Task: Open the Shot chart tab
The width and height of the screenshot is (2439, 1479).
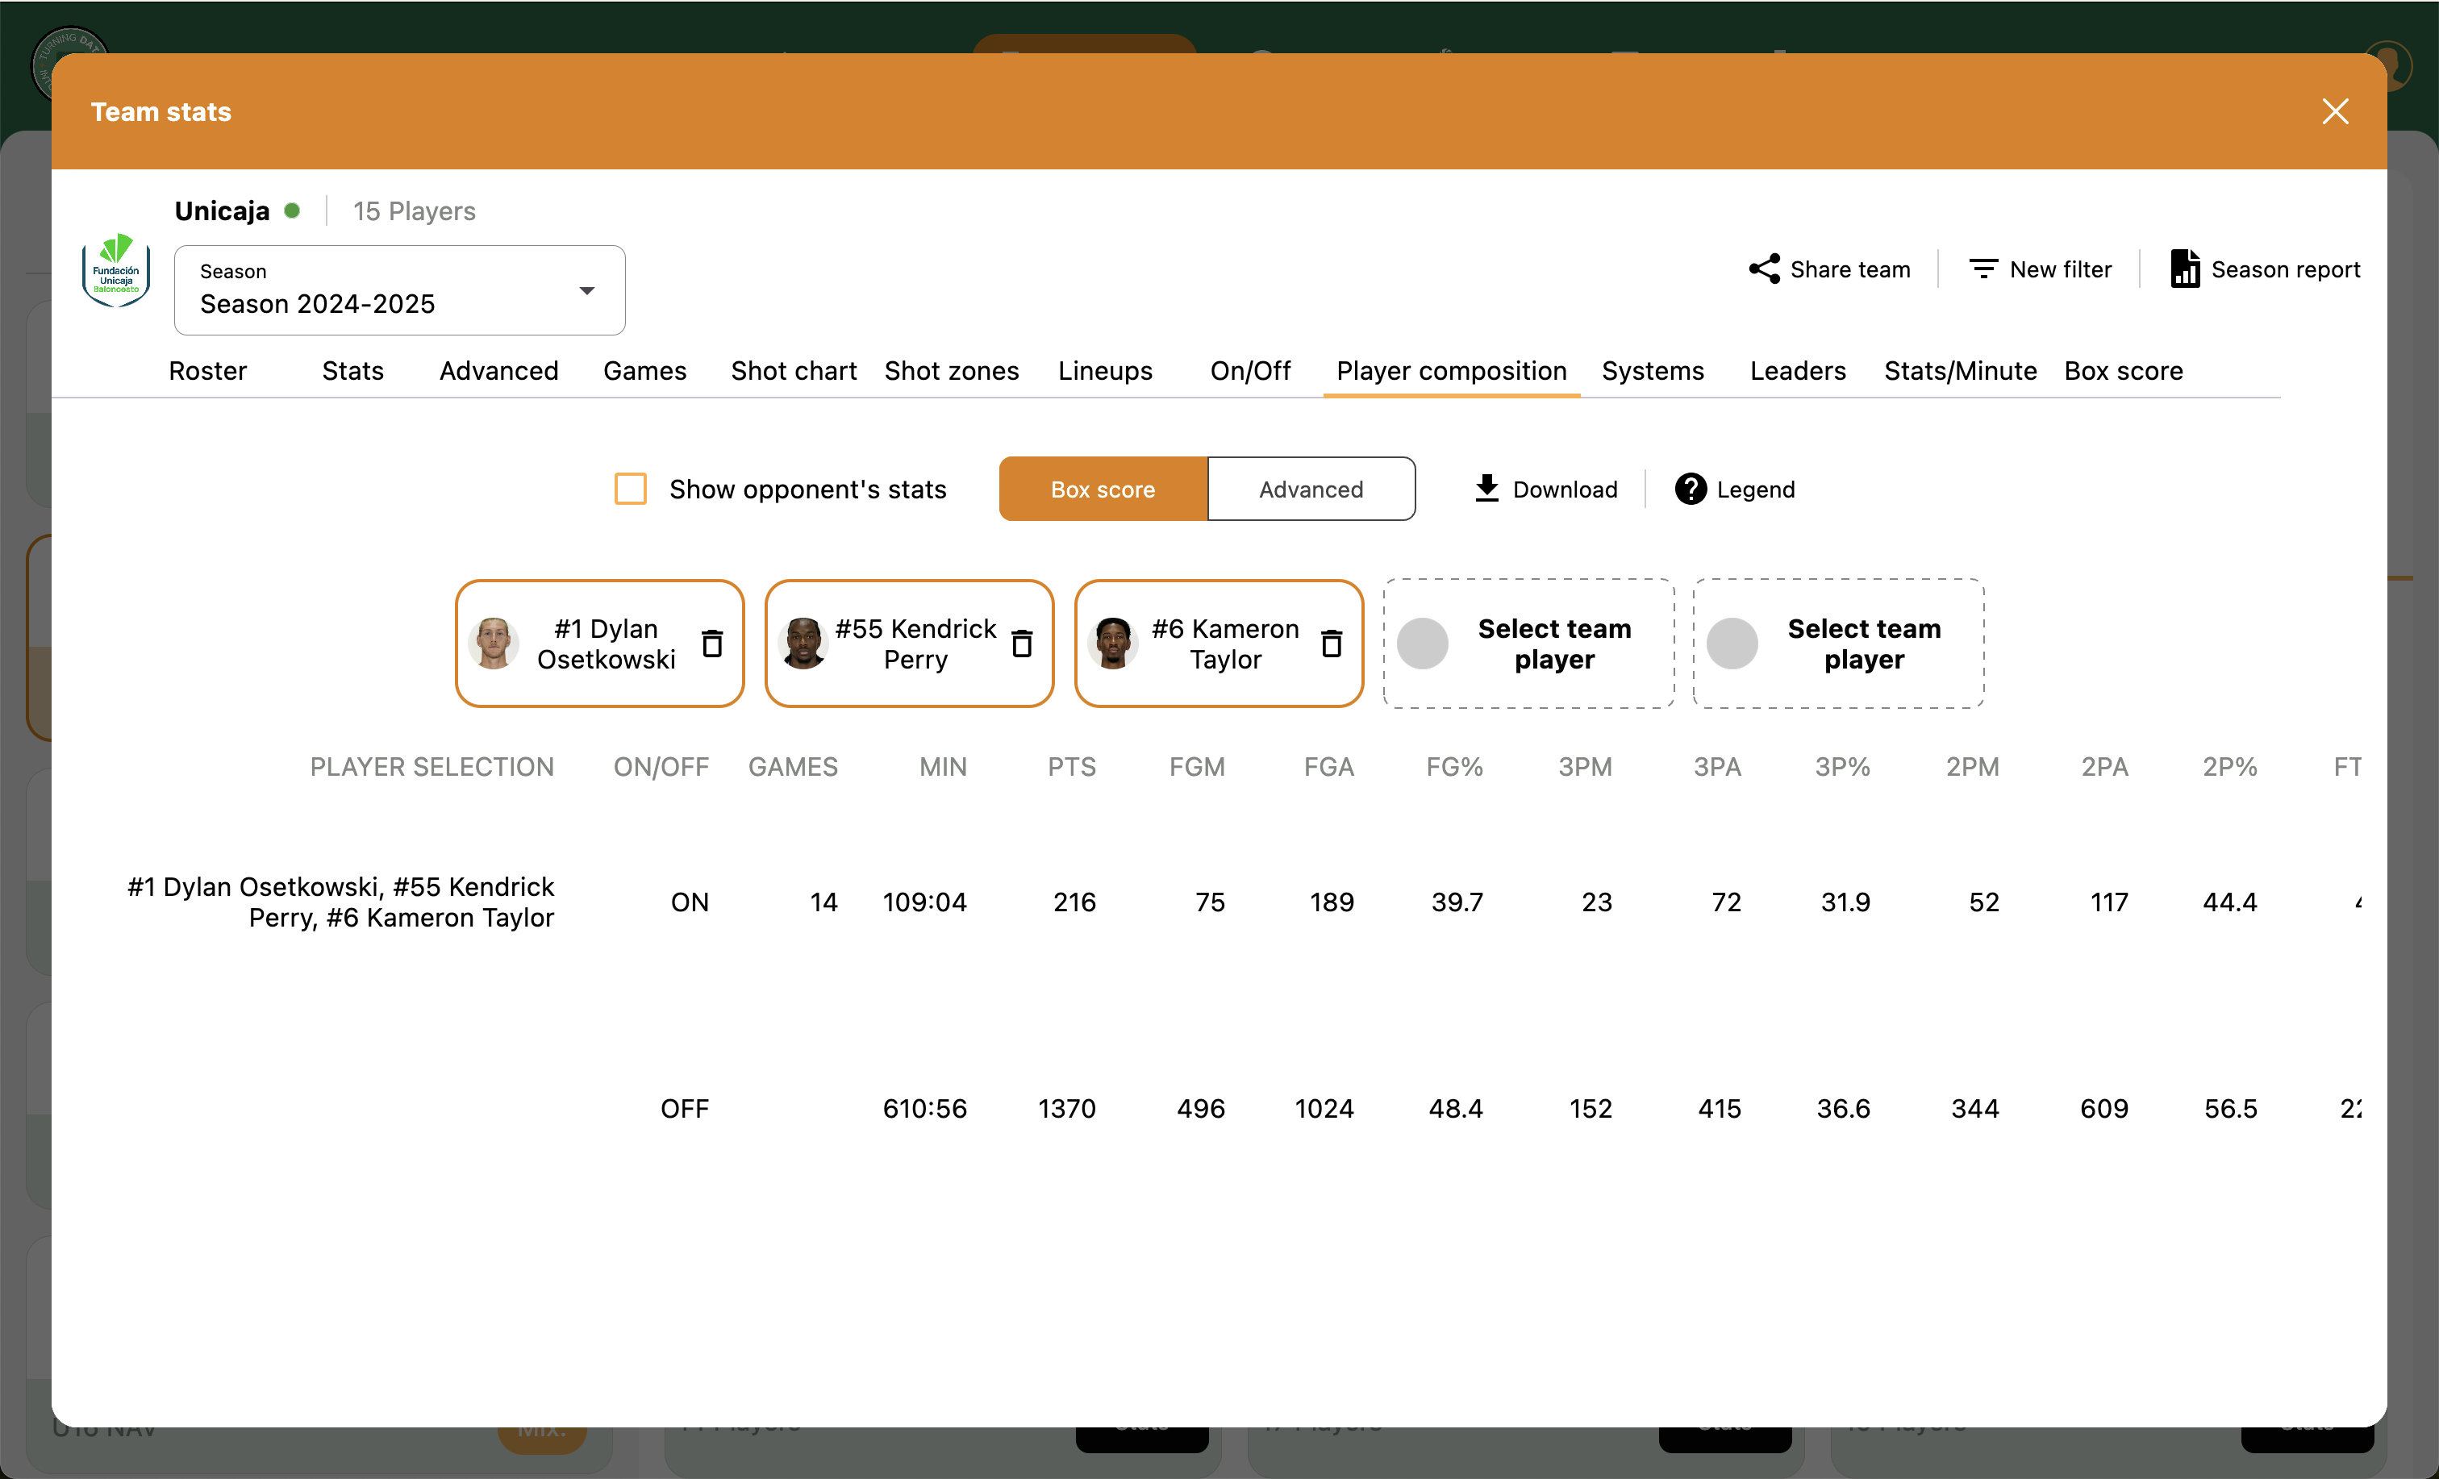Action: 793,370
